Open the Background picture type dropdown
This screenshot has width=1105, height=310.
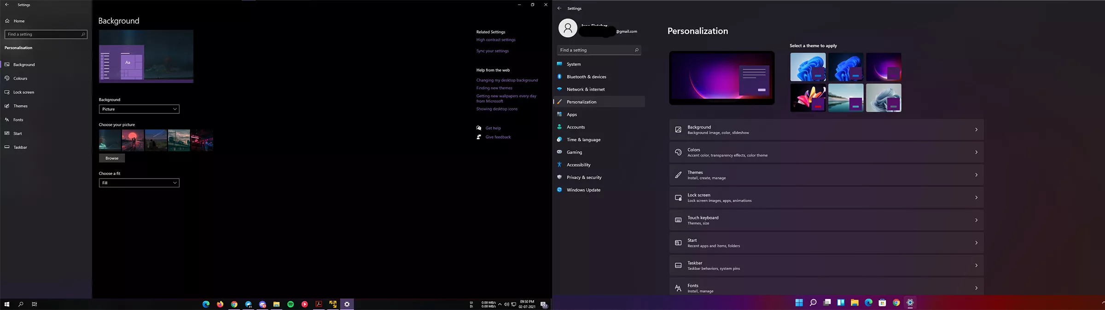(139, 109)
